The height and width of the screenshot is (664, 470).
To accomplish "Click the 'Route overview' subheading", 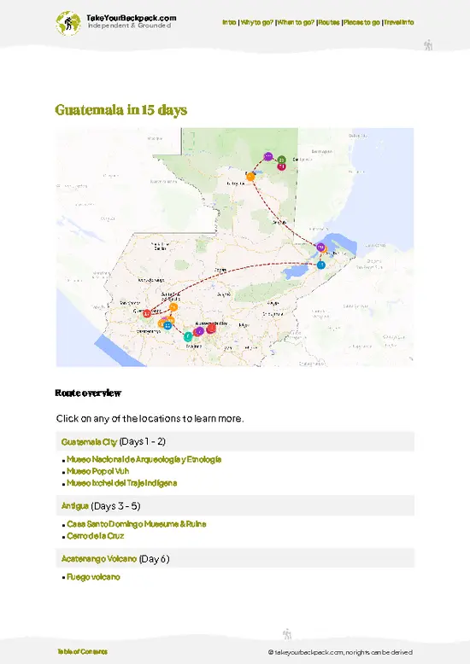I will 88,393.
